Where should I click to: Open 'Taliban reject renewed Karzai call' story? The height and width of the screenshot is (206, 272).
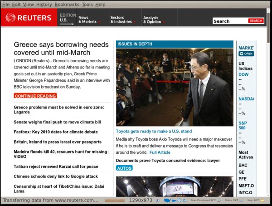(x=56, y=167)
